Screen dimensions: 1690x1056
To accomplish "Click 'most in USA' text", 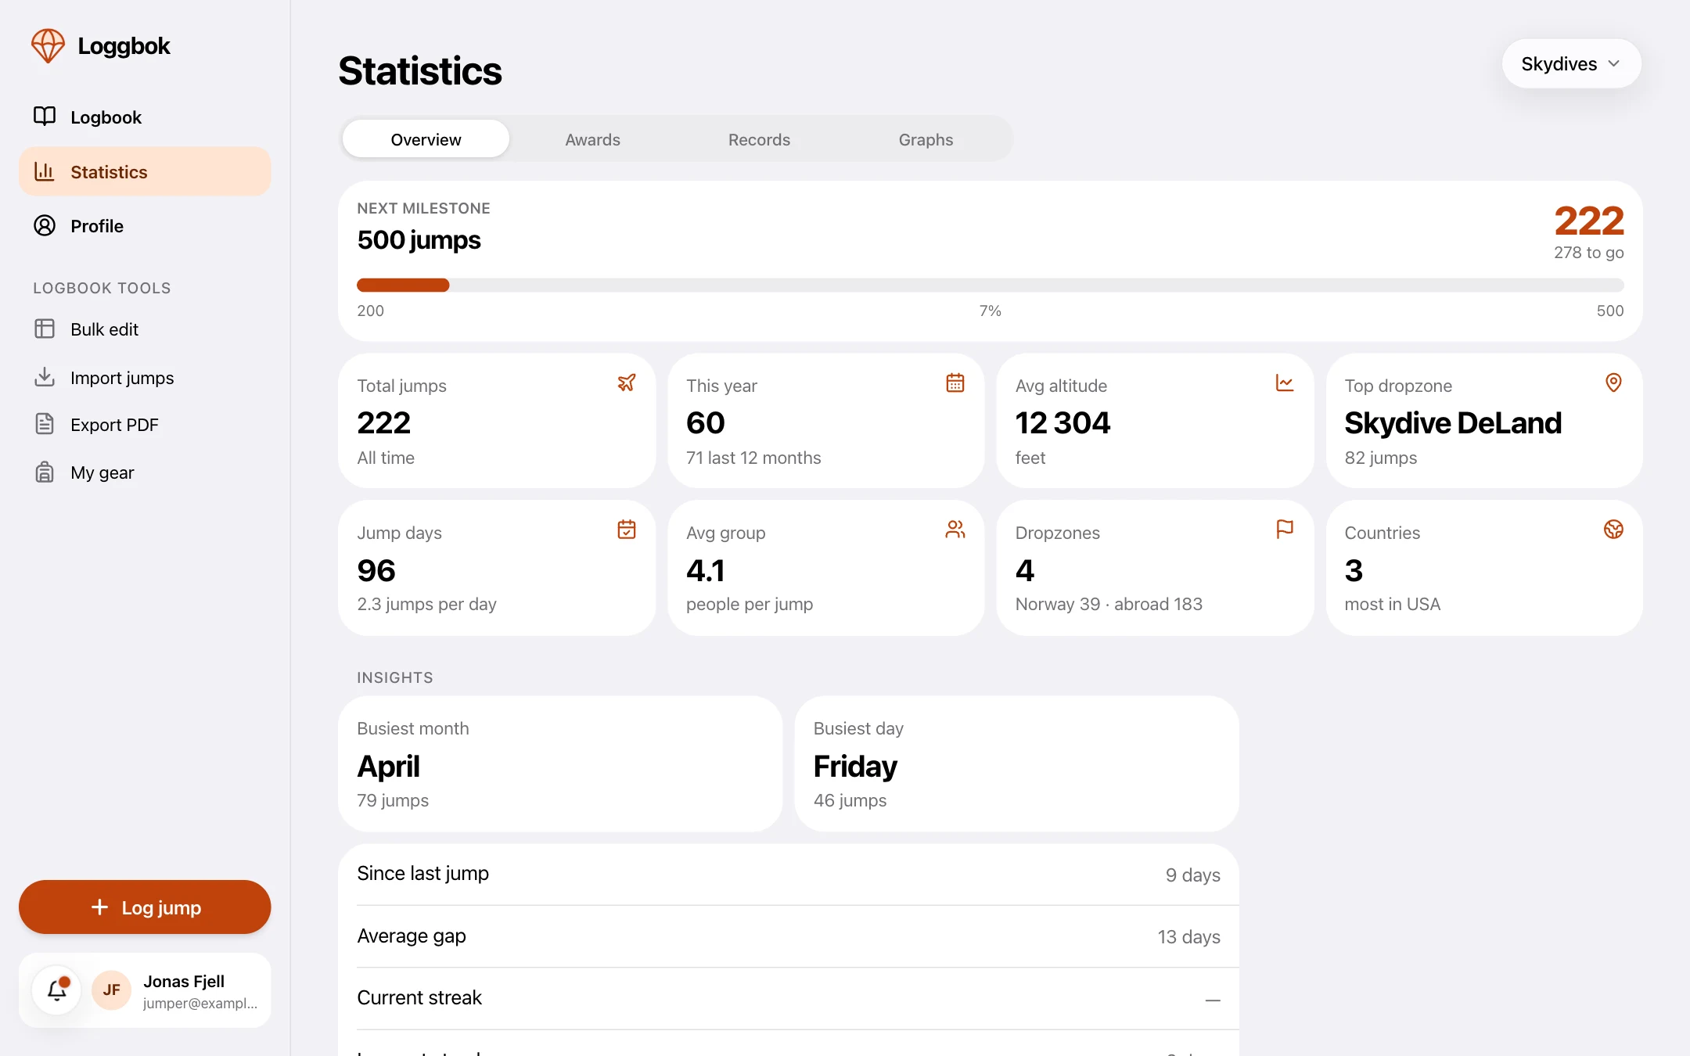I will point(1392,604).
